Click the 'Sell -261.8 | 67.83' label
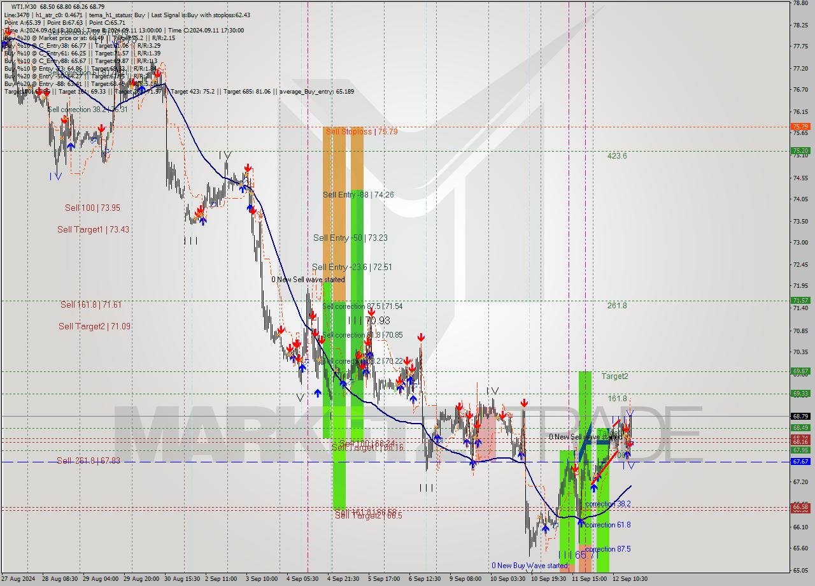The height and width of the screenshot is (586, 815). [x=88, y=461]
